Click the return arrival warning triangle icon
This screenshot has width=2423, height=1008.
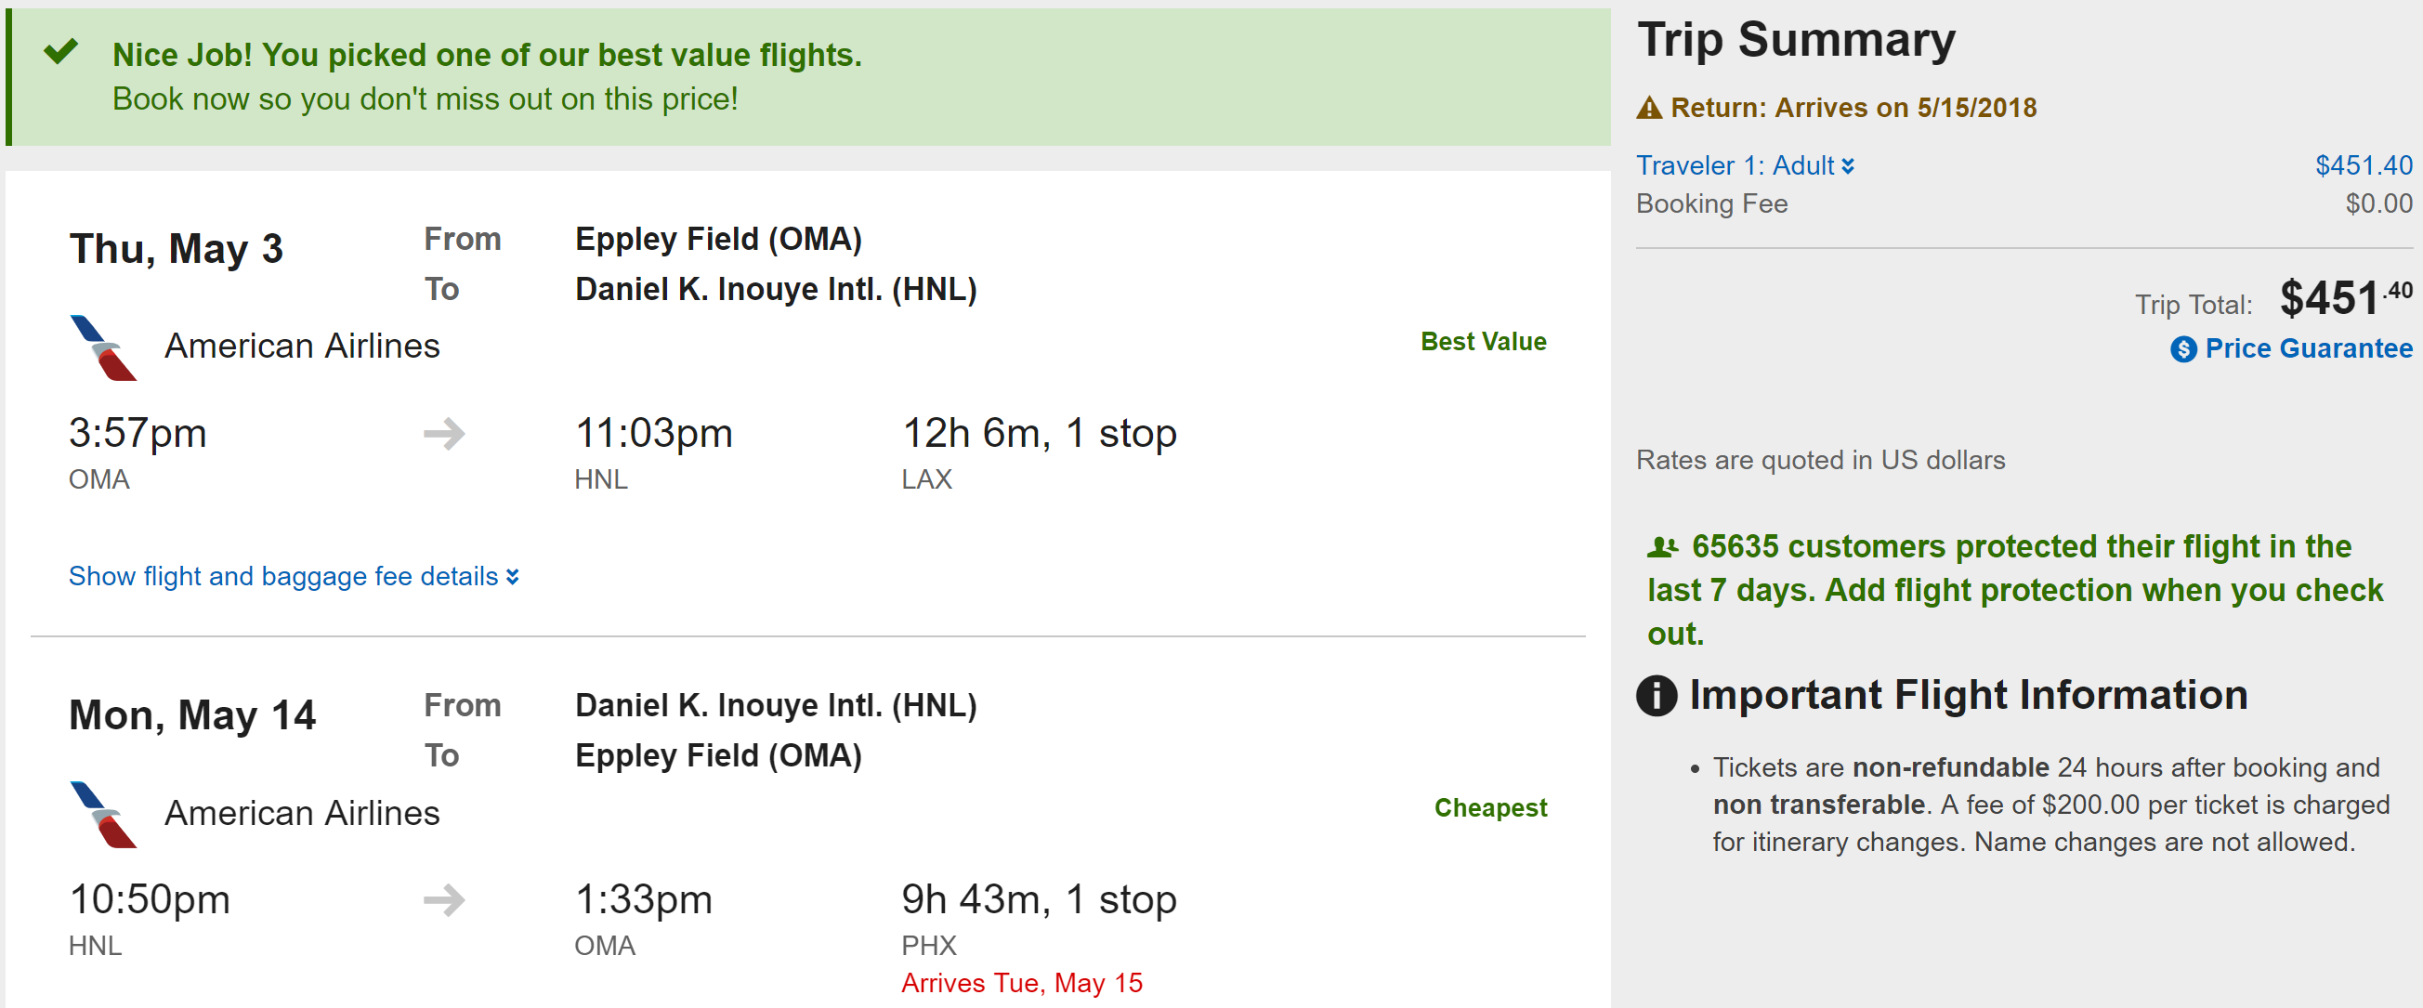click(1649, 108)
